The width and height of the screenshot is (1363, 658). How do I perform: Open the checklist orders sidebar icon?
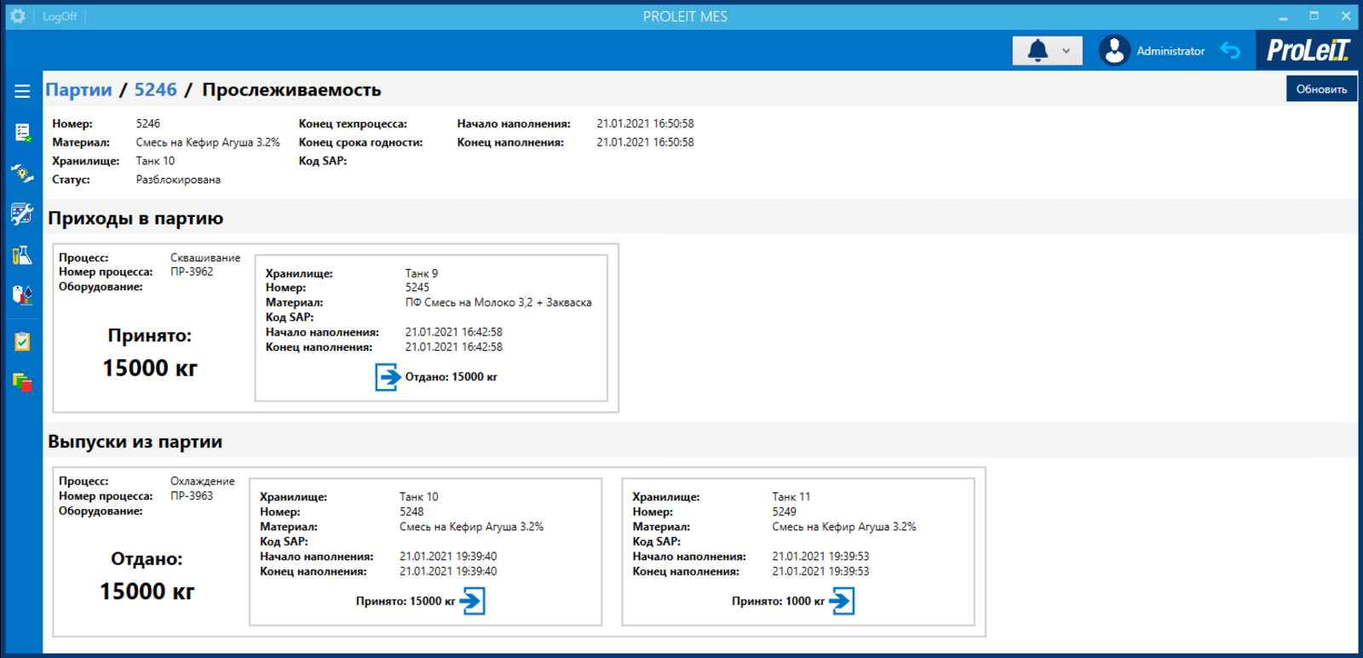pos(22,132)
